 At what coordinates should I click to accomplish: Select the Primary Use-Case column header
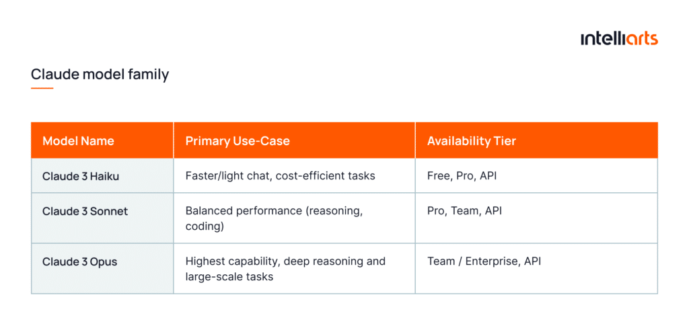[238, 141]
